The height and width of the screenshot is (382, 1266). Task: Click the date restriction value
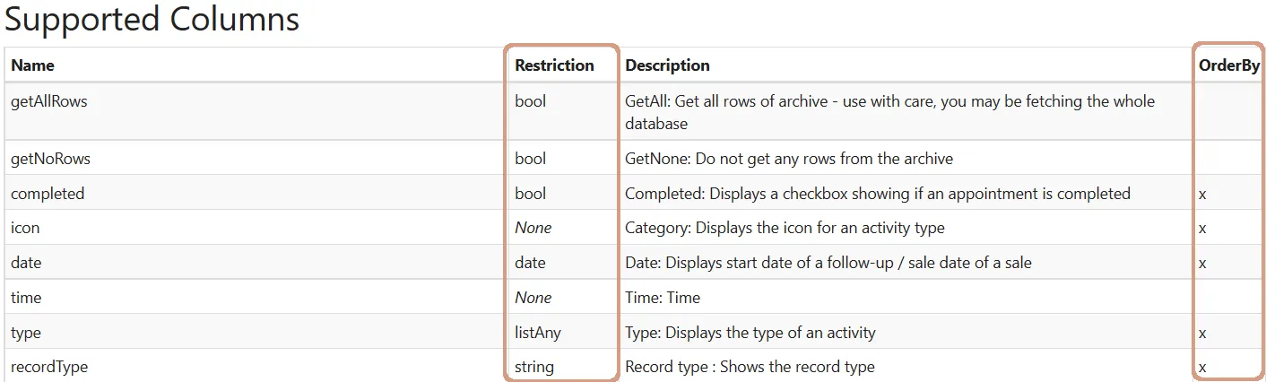(x=530, y=263)
